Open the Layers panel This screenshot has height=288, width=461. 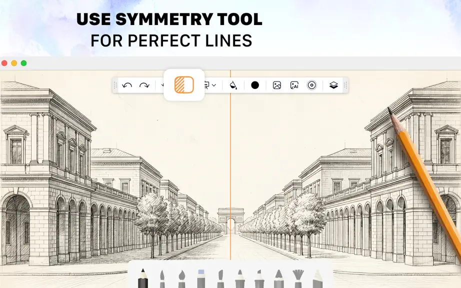pos(333,85)
